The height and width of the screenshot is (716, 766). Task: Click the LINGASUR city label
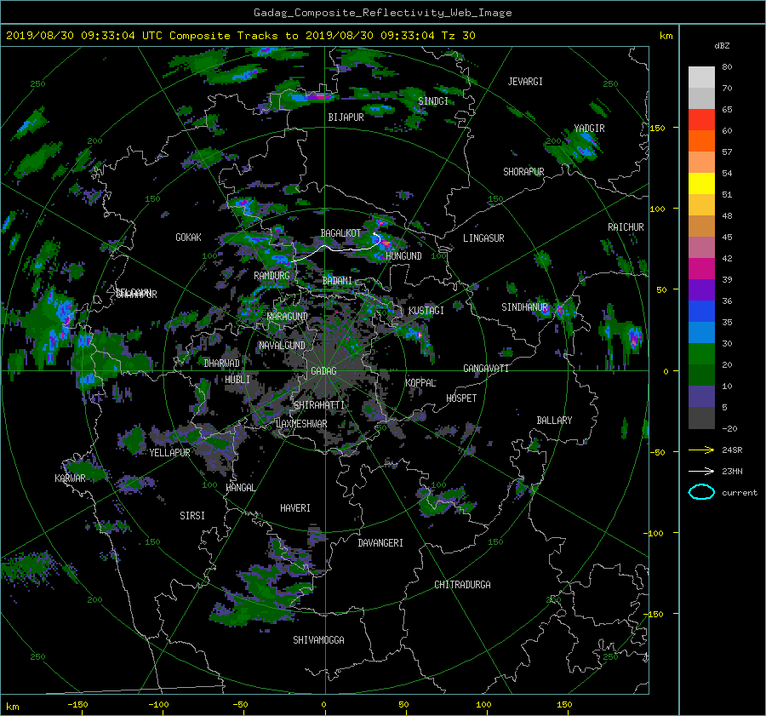pyautogui.click(x=483, y=238)
